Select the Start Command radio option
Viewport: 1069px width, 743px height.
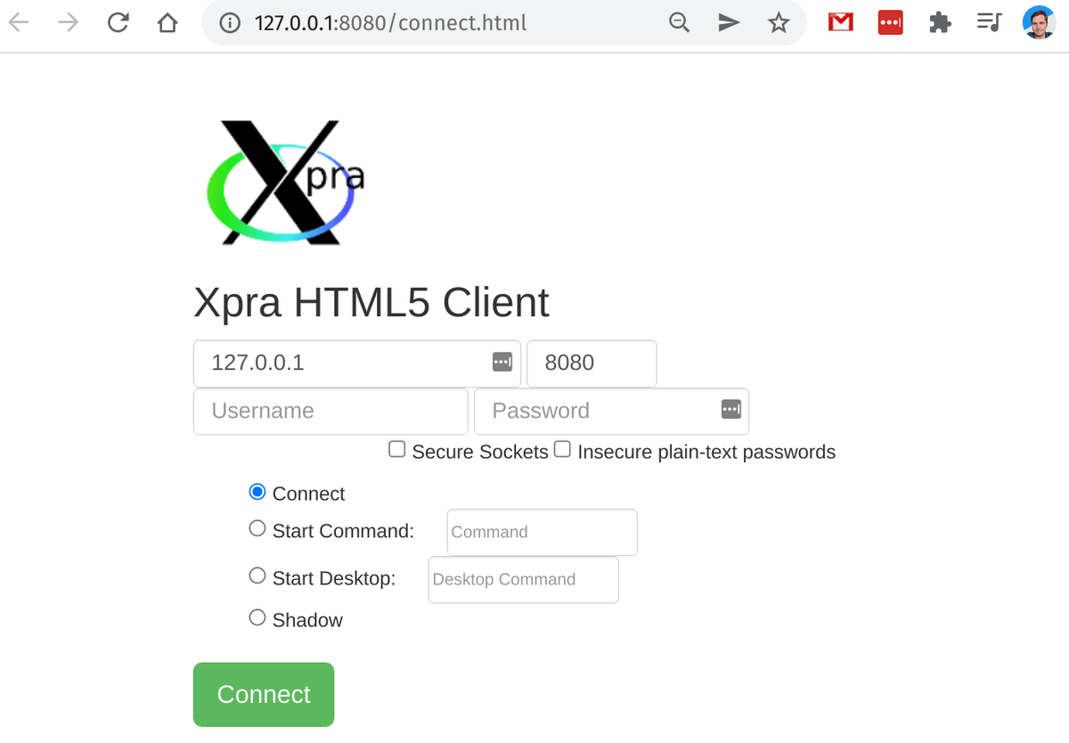[257, 527]
